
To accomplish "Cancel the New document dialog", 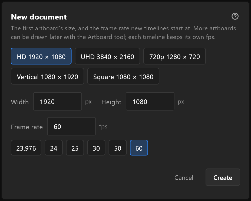I will click(x=184, y=177).
